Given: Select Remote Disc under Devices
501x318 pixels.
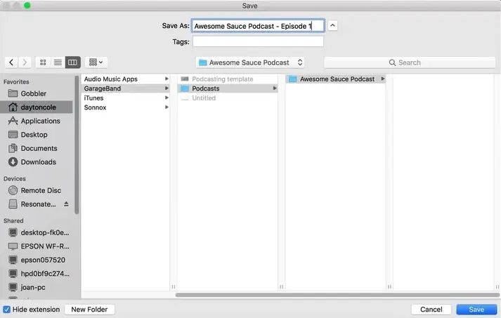Looking at the screenshot, I should [41, 190].
